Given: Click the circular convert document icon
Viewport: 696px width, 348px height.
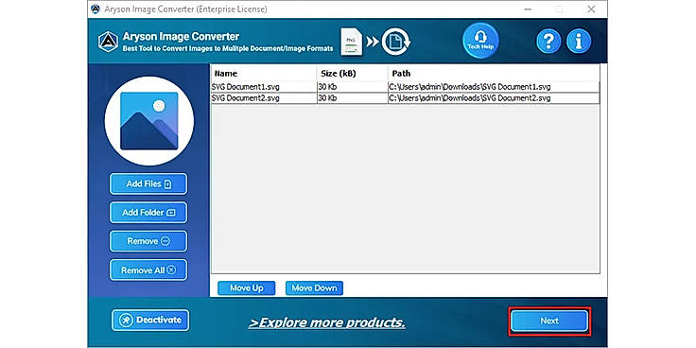Looking at the screenshot, I should 396,42.
